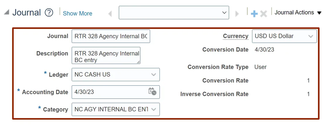The width and height of the screenshot is (332, 133).
Task: Go to next journal arrow
Action: tap(237, 14)
